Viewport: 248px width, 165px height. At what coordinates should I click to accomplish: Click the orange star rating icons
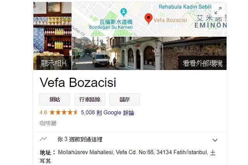[64, 112]
